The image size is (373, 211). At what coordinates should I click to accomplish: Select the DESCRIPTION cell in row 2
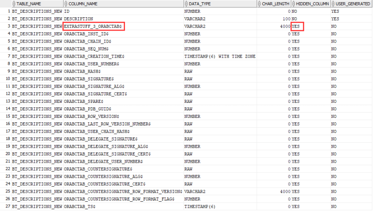click(x=79, y=19)
